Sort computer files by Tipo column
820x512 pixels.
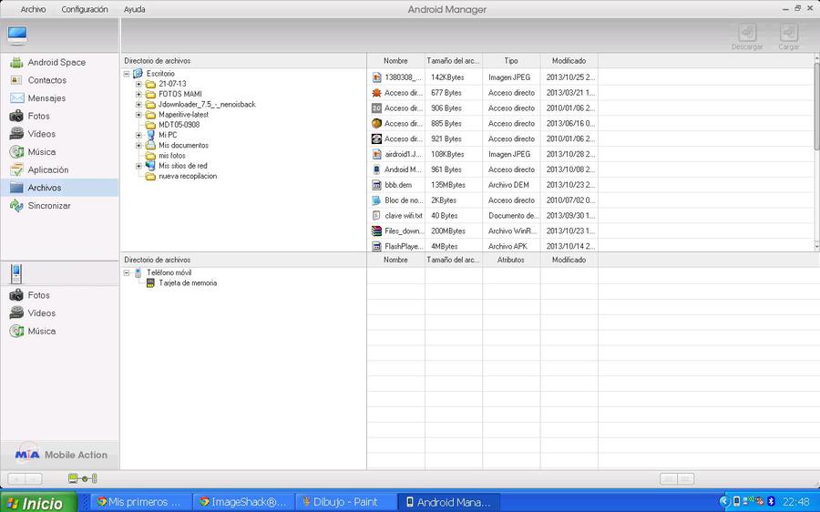pyautogui.click(x=511, y=61)
